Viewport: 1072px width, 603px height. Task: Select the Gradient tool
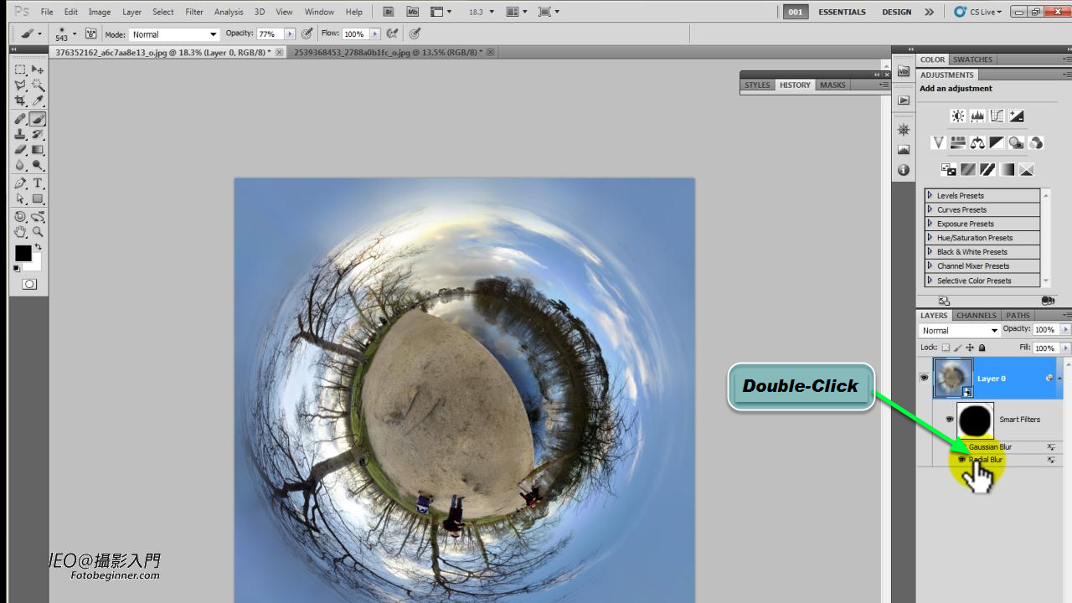pyautogui.click(x=38, y=150)
